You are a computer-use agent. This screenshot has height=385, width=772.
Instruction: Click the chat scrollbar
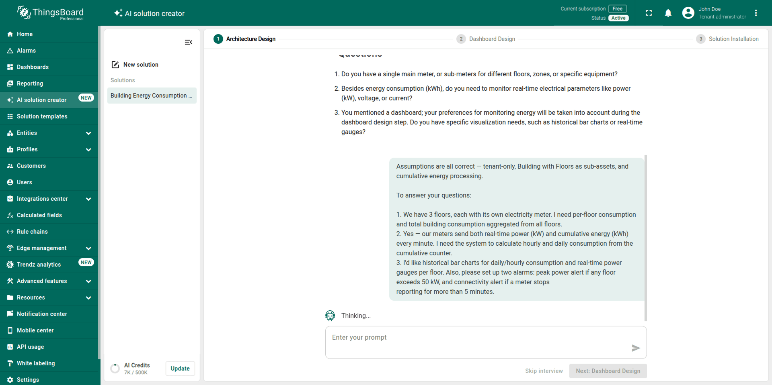point(645,237)
